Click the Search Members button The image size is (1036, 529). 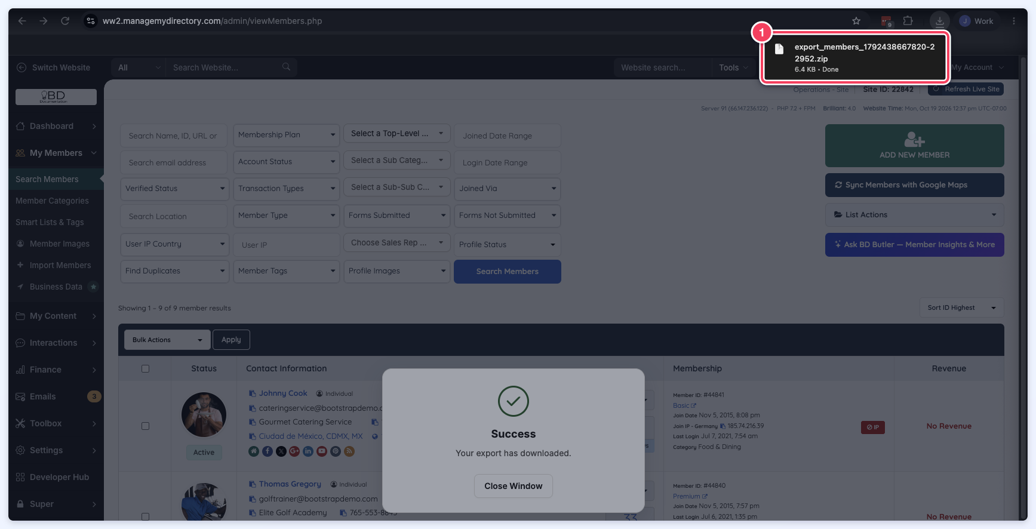[508, 272]
